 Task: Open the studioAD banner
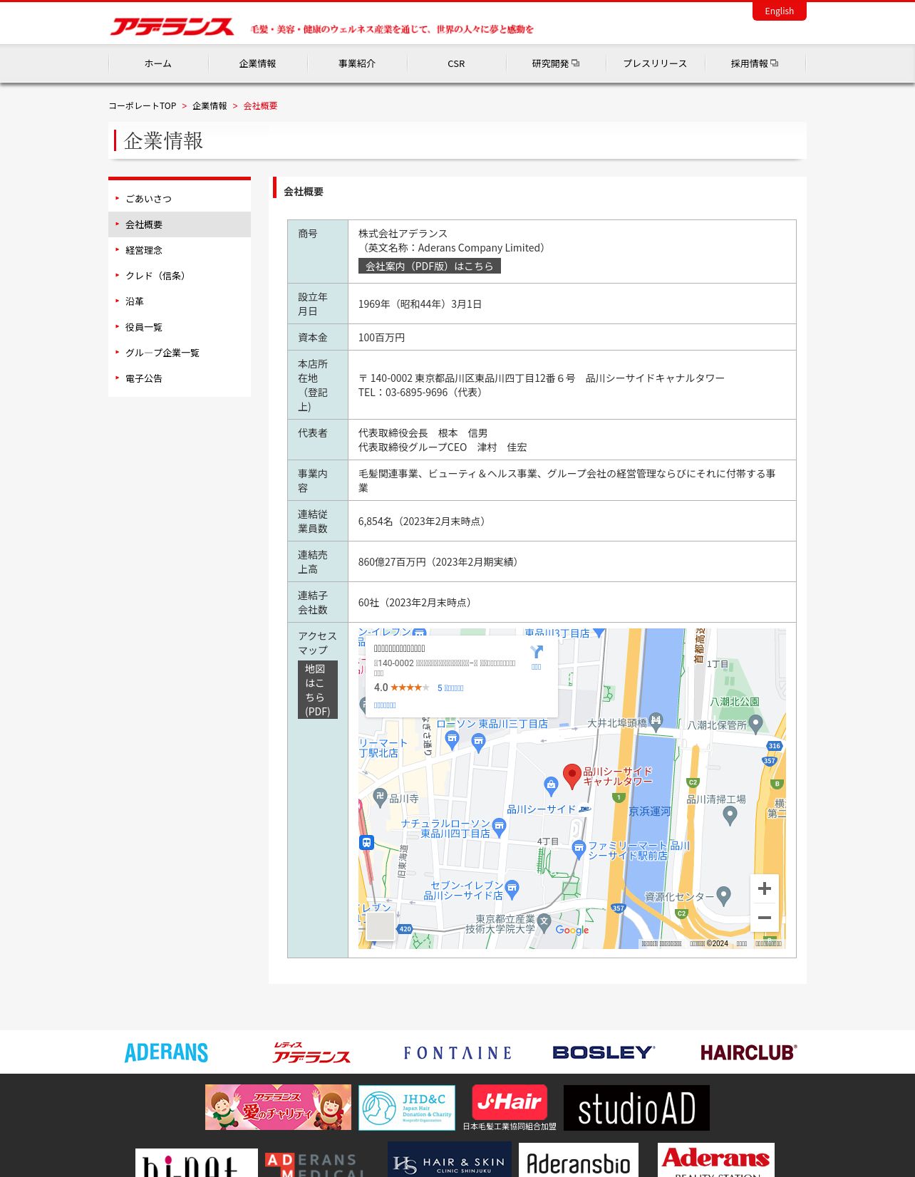tap(636, 1108)
